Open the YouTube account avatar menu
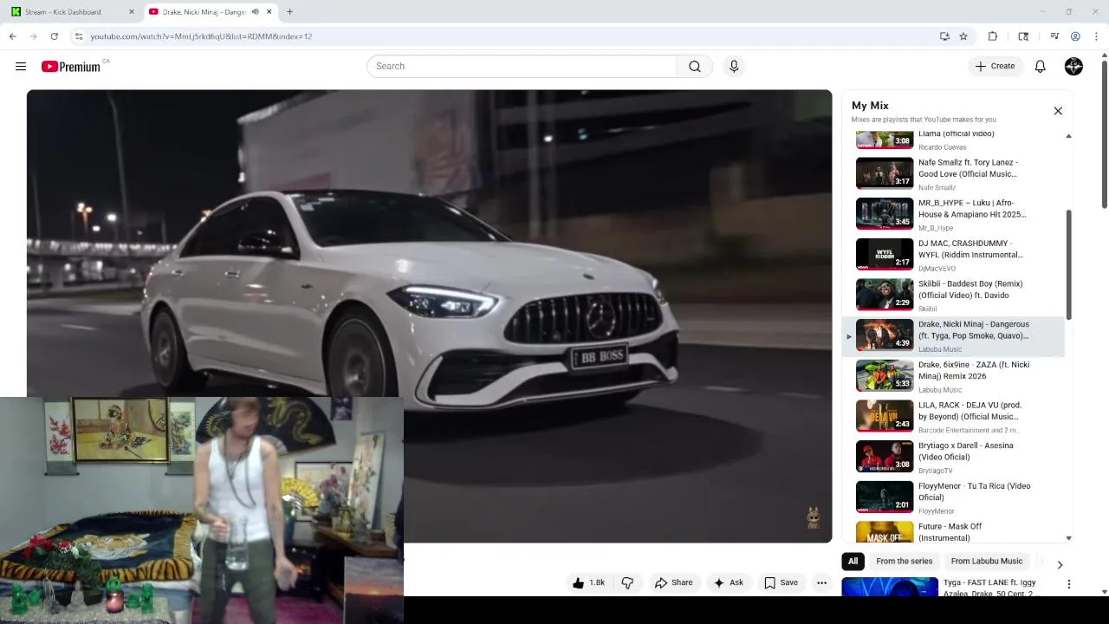 click(x=1073, y=66)
